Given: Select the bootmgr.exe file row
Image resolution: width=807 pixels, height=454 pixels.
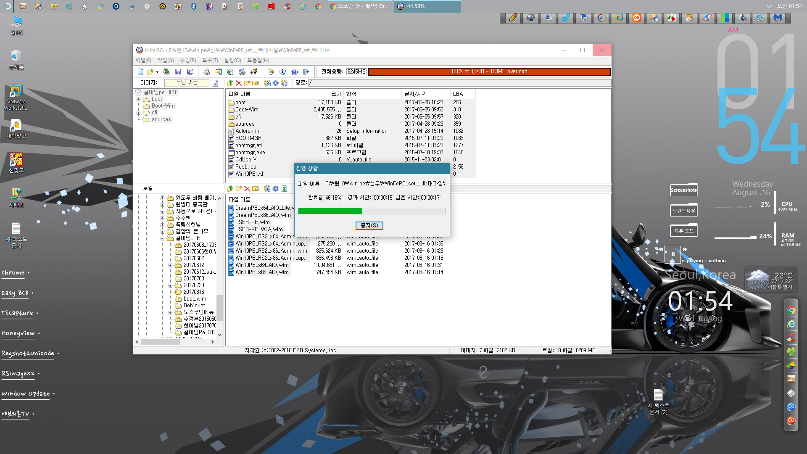Looking at the screenshot, I should tap(351, 153).
